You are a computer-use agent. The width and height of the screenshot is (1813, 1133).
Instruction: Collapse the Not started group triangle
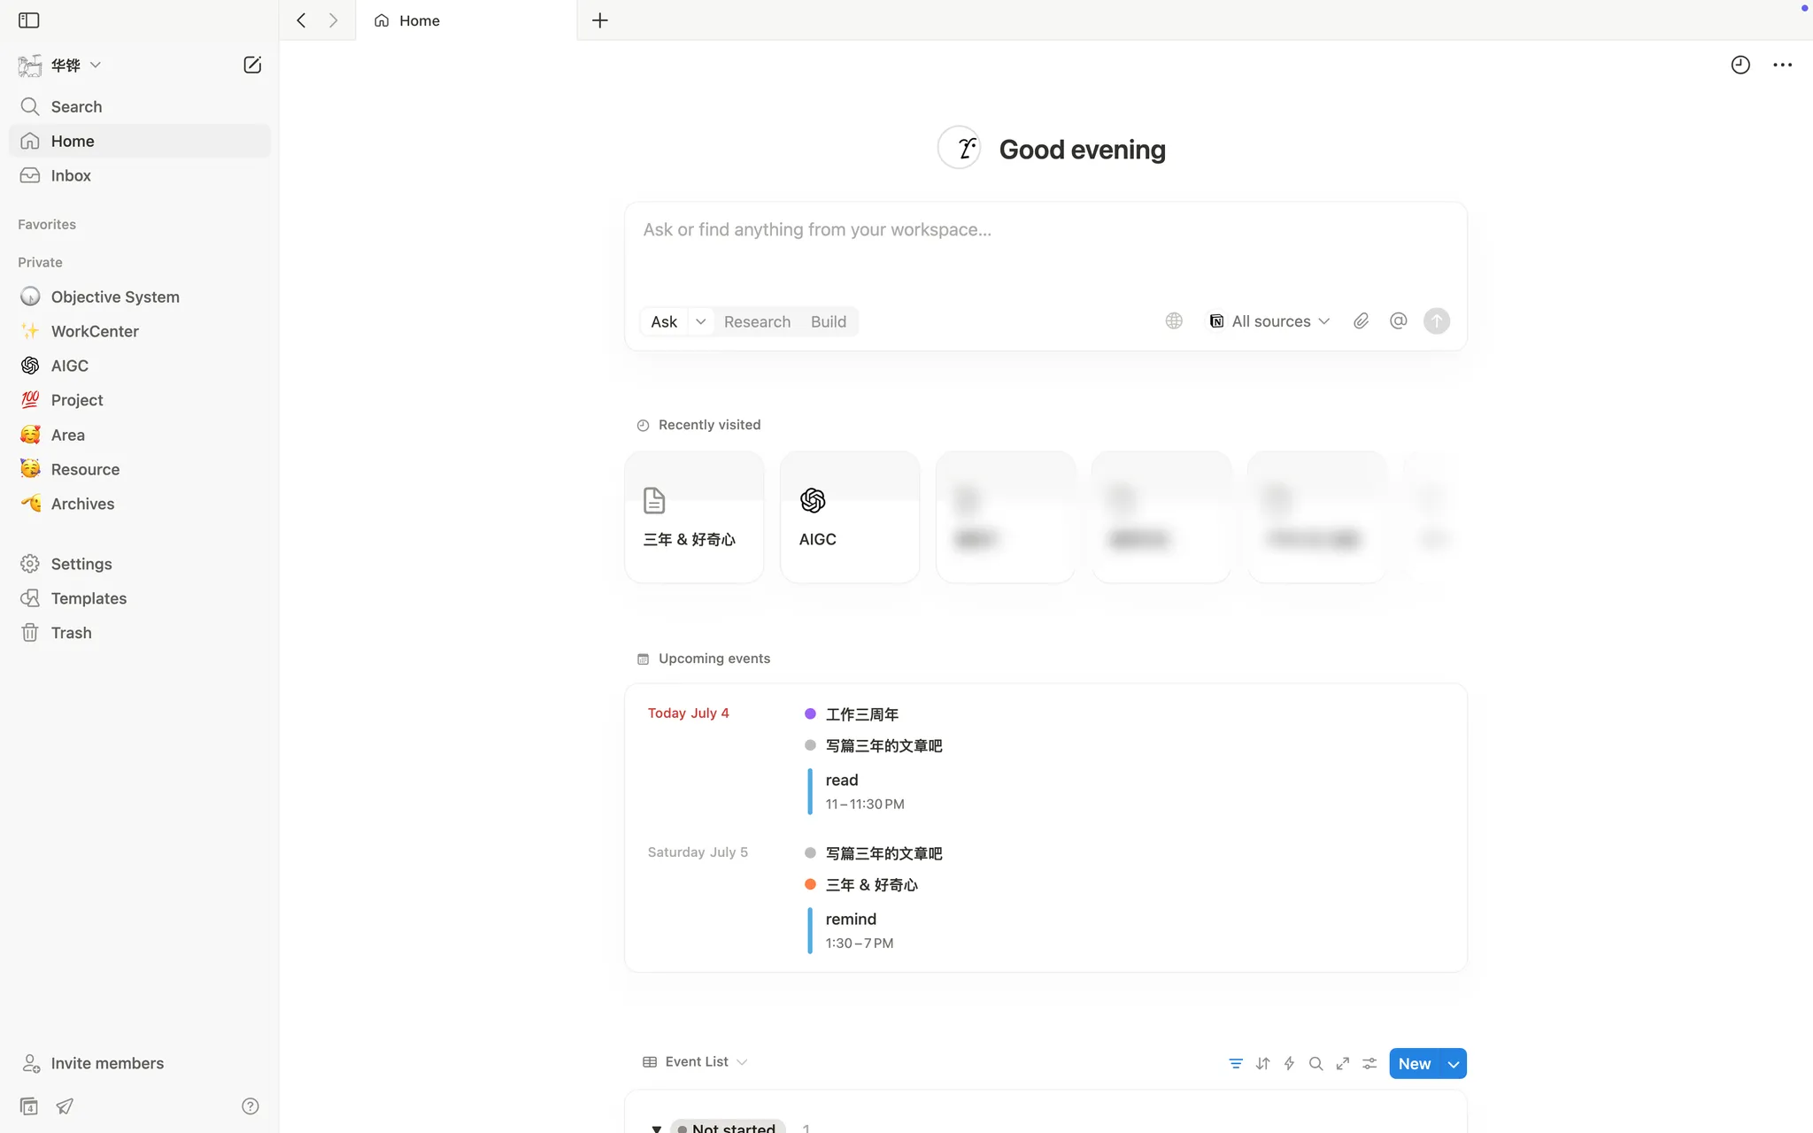pos(657,1128)
